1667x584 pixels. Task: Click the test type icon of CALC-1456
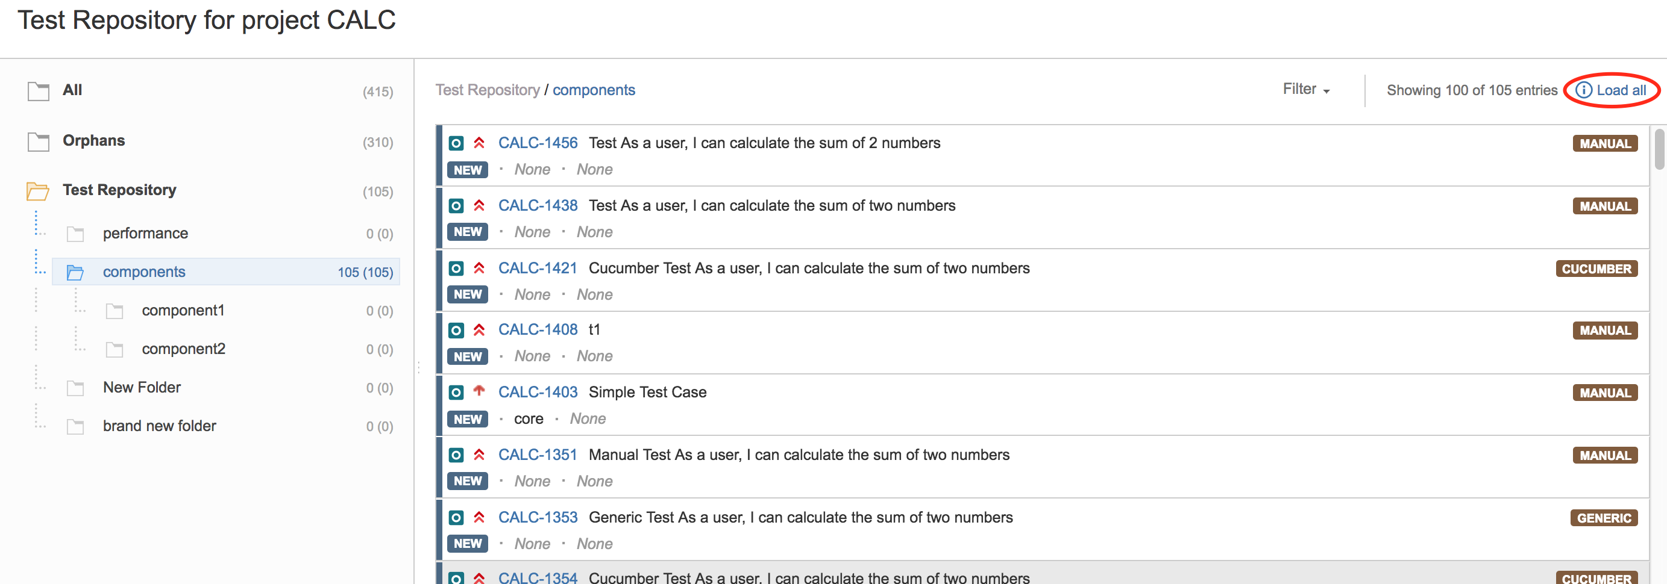tap(456, 143)
